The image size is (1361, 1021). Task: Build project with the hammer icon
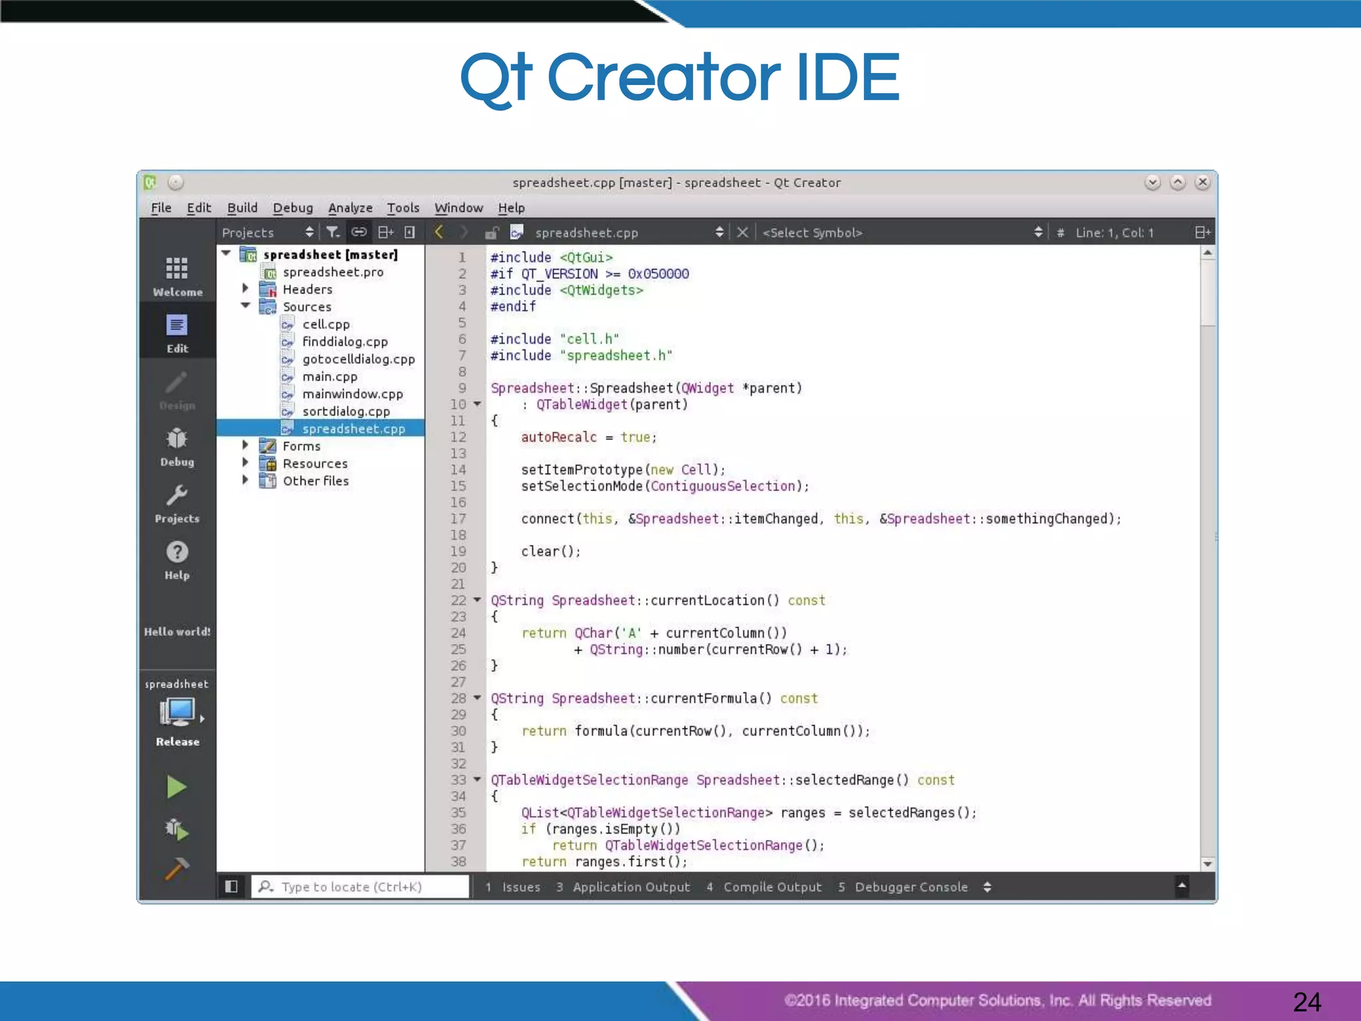pyautogui.click(x=177, y=868)
